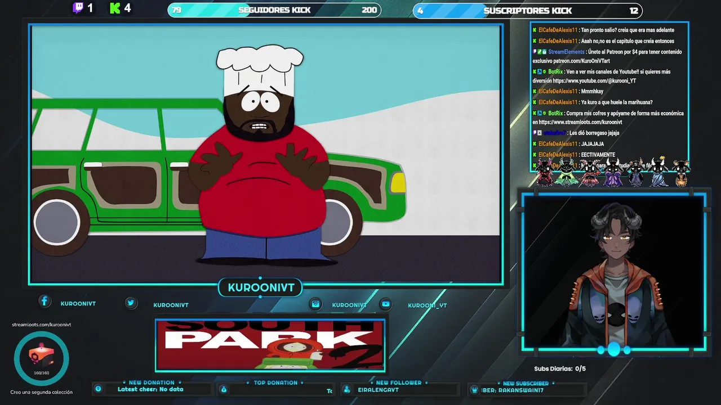Viewport: 721px width, 405px height.
Task: Click the '12' subscriber goal number
Action: click(634, 10)
